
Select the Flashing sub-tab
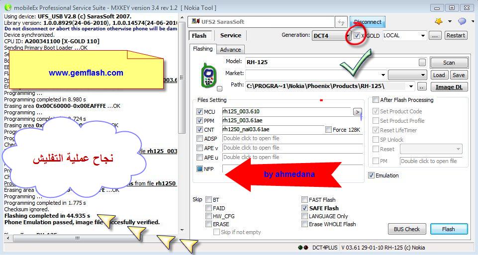[x=203, y=49]
